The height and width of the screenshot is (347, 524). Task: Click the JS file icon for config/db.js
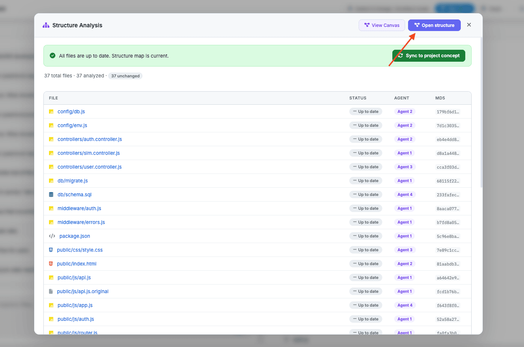[51, 112]
